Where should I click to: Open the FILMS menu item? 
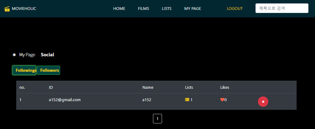143,9
